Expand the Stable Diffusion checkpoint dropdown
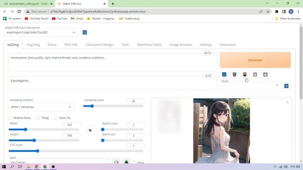303x170 pixels. click(41, 33)
